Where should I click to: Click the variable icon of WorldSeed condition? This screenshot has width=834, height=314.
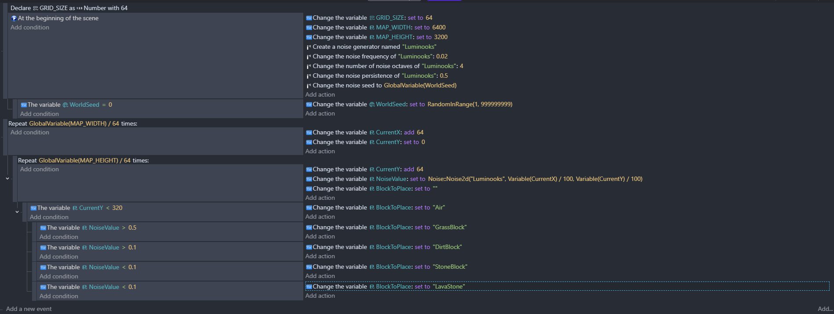(x=24, y=105)
